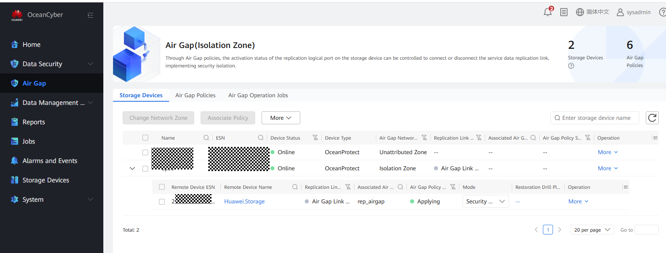Focus the Go to page field

tap(647, 230)
